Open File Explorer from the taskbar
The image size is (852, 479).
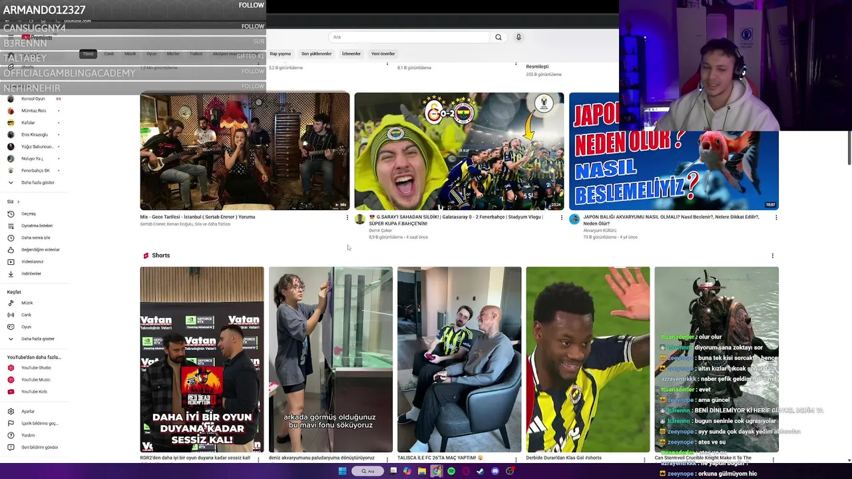tap(422, 471)
